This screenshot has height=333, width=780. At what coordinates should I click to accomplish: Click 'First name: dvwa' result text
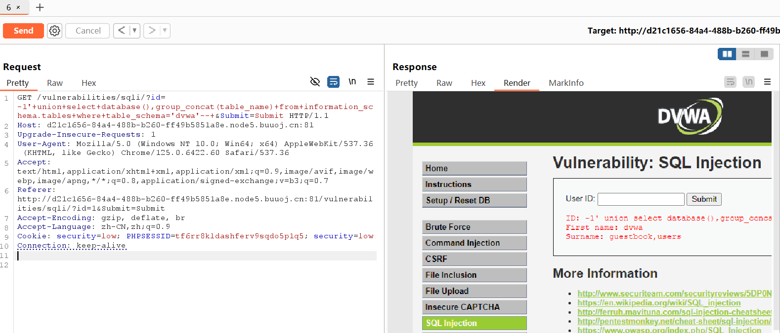(604, 227)
